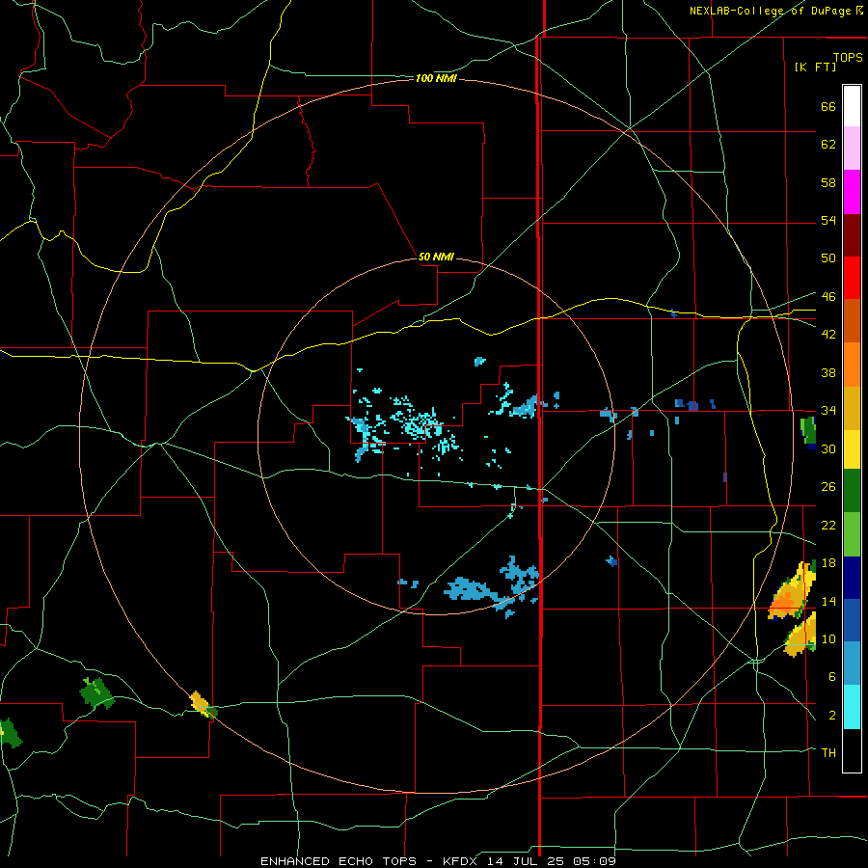The width and height of the screenshot is (868, 868).
Task: Click the legend value 18
Action: click(x=828, y=563)
